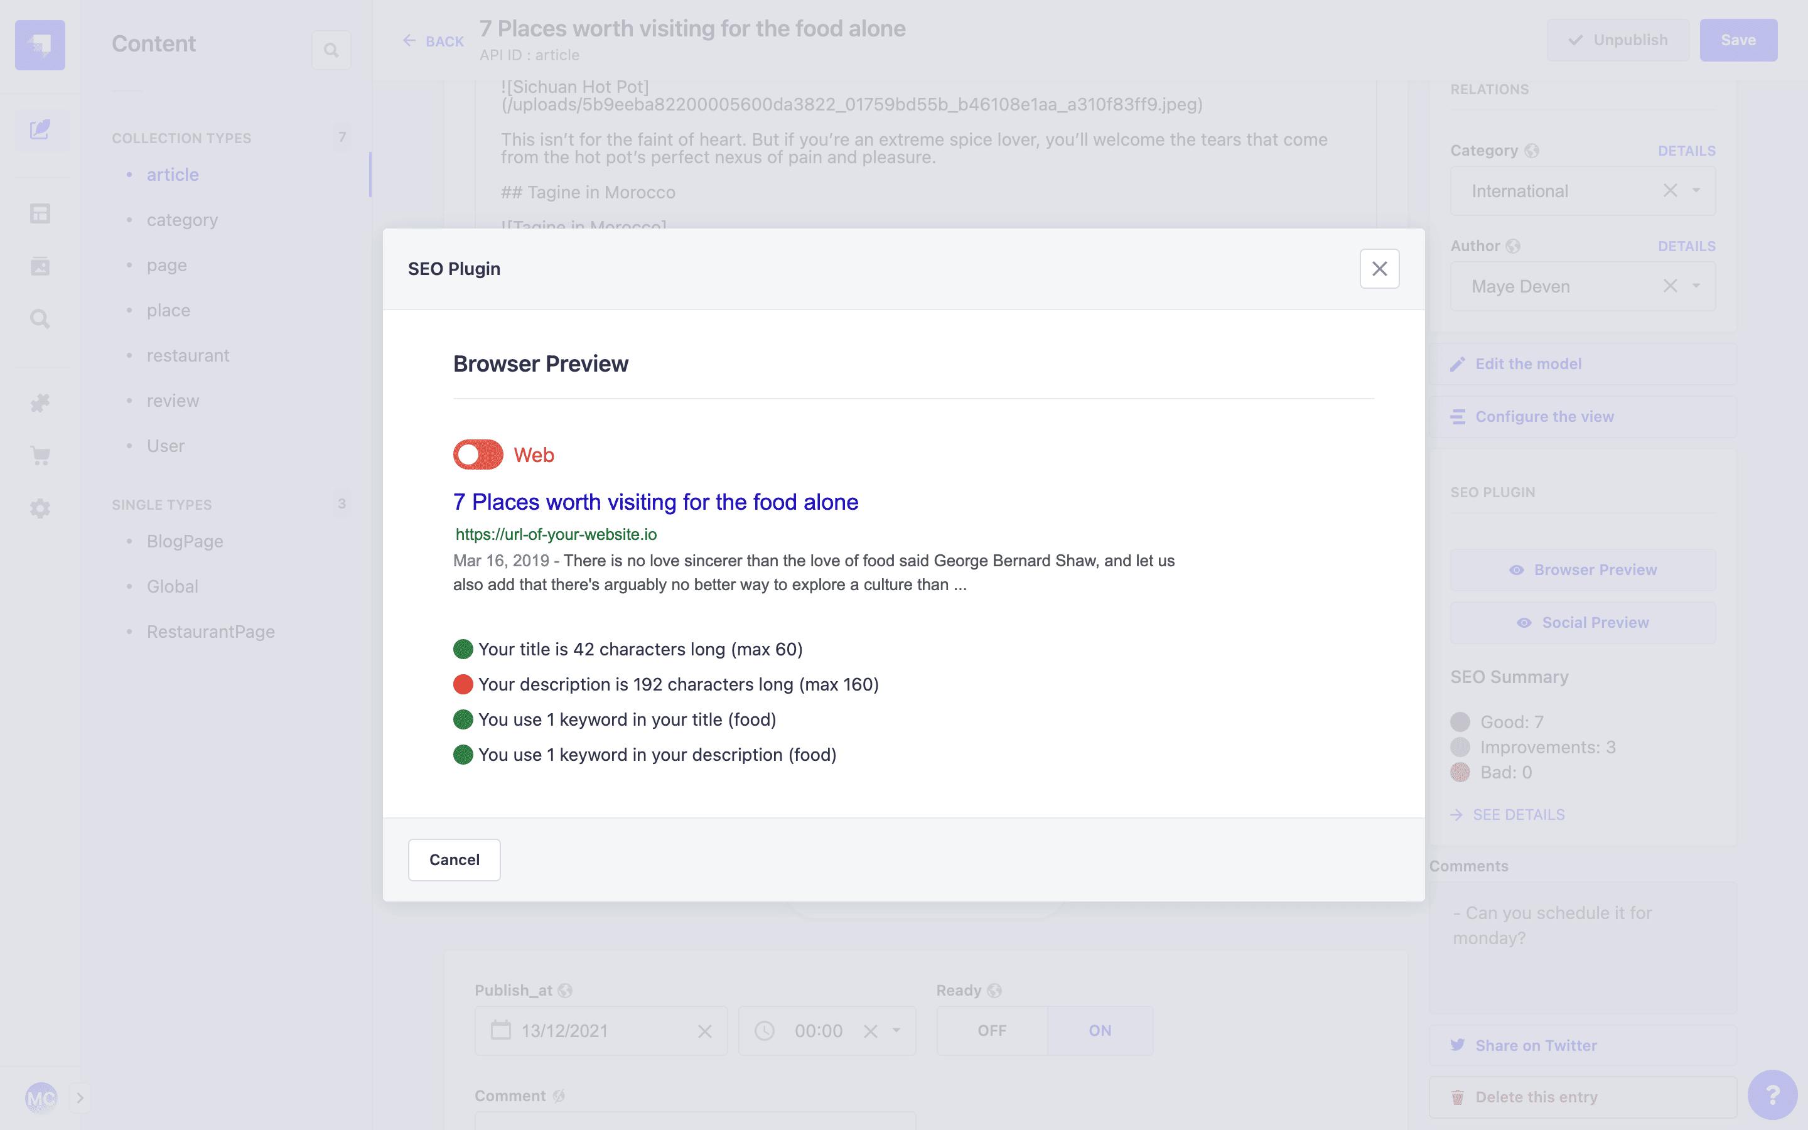
Task: Open the Media Library icon
Action: click(40, 266)
